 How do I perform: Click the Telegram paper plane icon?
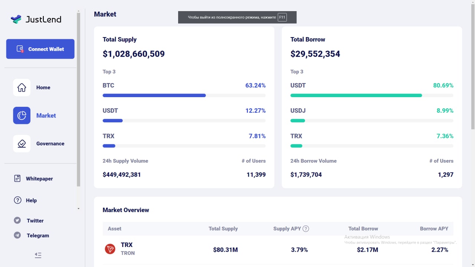(17, 235)
